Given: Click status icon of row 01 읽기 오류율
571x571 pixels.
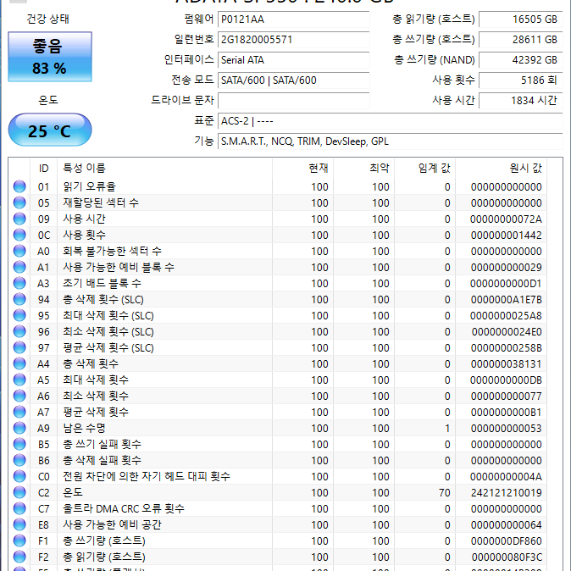Looking at the screenshot, I should 19,186.
